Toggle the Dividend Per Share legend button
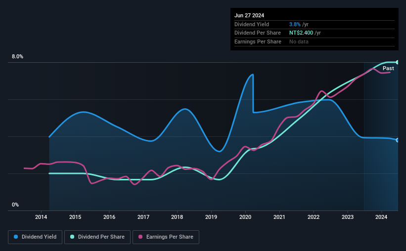 tap(97, 237)
